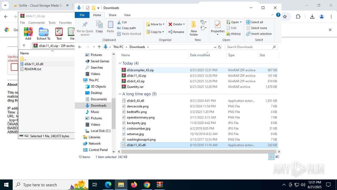Click the History icon in the Open group

click(228, 34)
